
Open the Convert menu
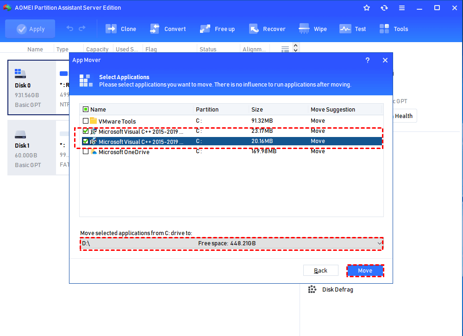point(168,29)
